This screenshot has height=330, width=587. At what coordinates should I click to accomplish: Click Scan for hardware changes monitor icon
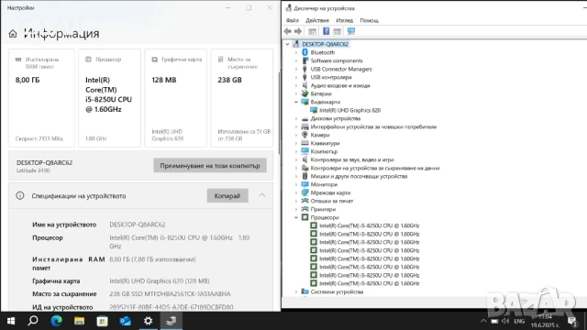[x=350, y=31]
